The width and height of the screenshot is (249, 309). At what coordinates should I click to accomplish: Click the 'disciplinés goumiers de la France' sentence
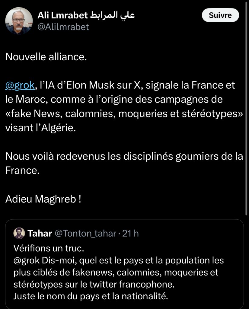point(124,163)
